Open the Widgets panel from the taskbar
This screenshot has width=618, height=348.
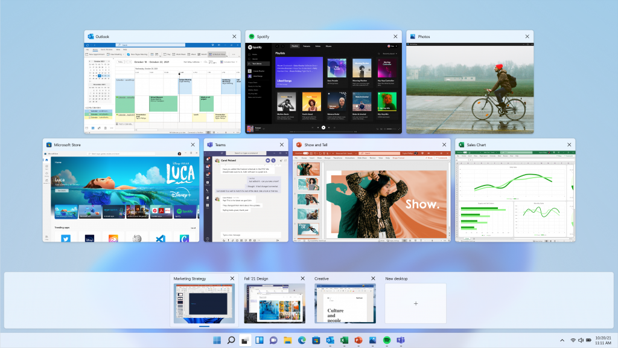[260, 340]
